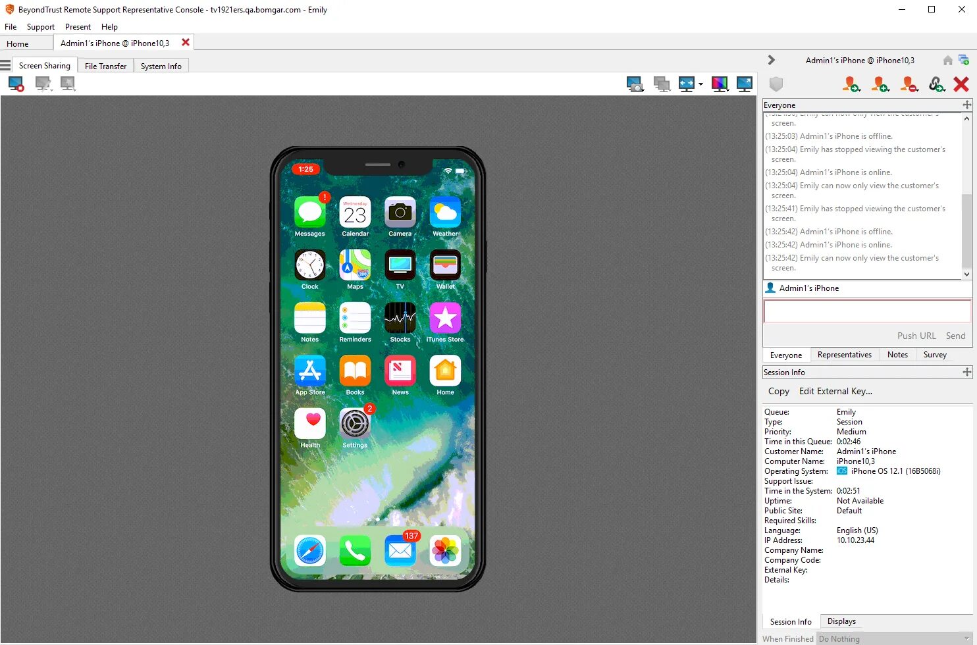Click the Send button
977x645 pixels.
[x=955, y=336]
